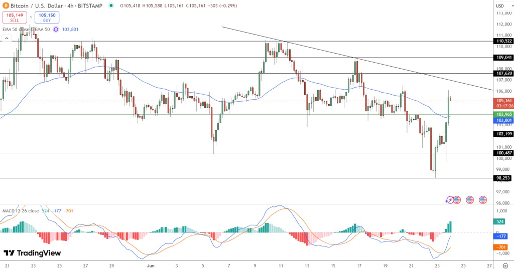The width and height of the screenshot is (514, 269).
Task: Collapse the indicator legend with chevron
Action: (x=7, y=38)
